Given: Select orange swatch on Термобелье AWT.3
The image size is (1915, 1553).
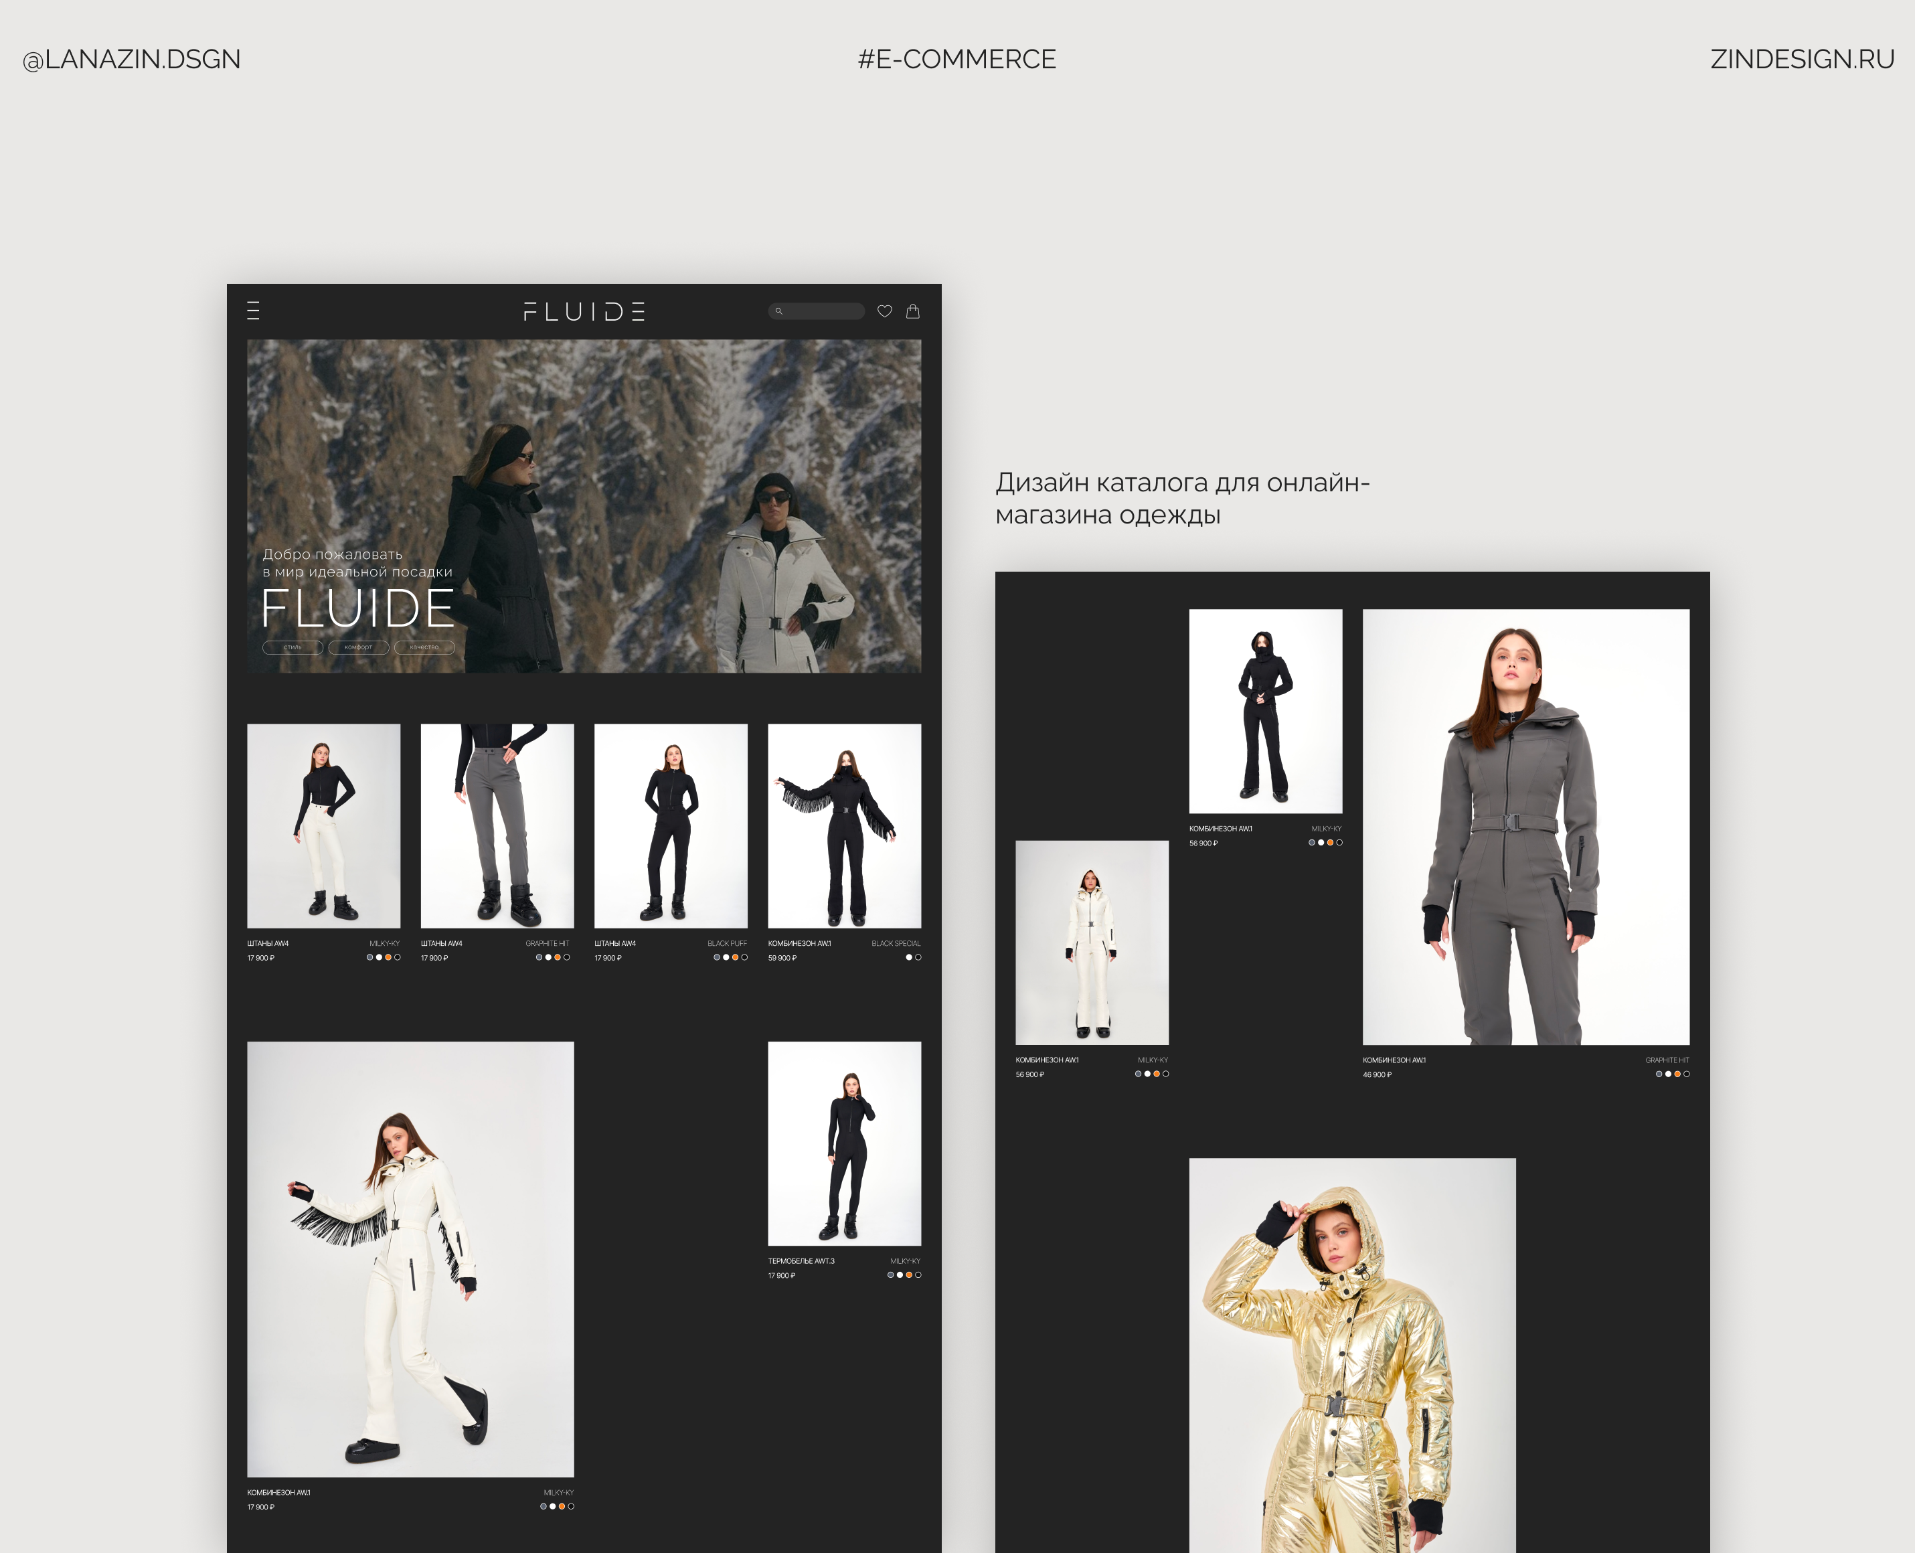Looking at the screenshot, I should (x=909, y=1275).
